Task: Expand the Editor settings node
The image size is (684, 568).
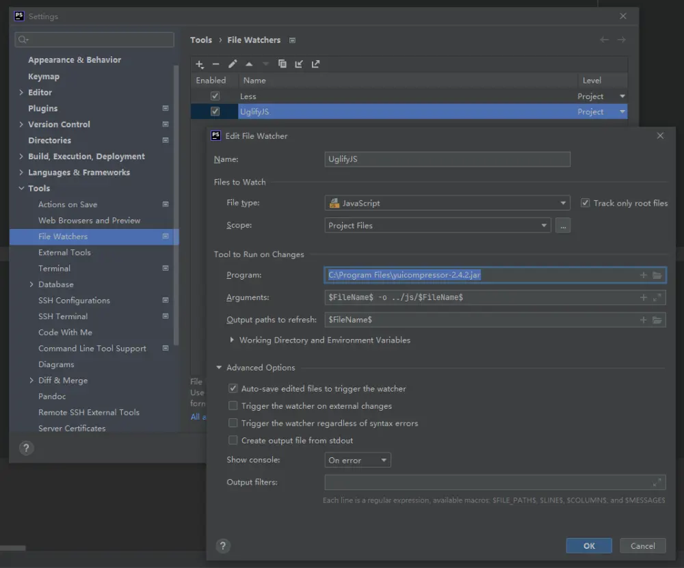Action: [21, 92]
